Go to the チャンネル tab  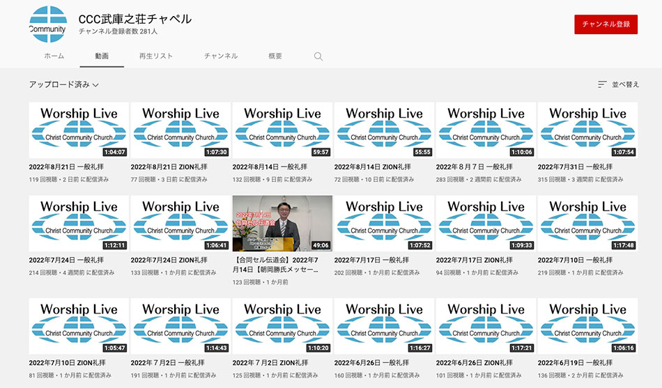click(x=221, y=56)
